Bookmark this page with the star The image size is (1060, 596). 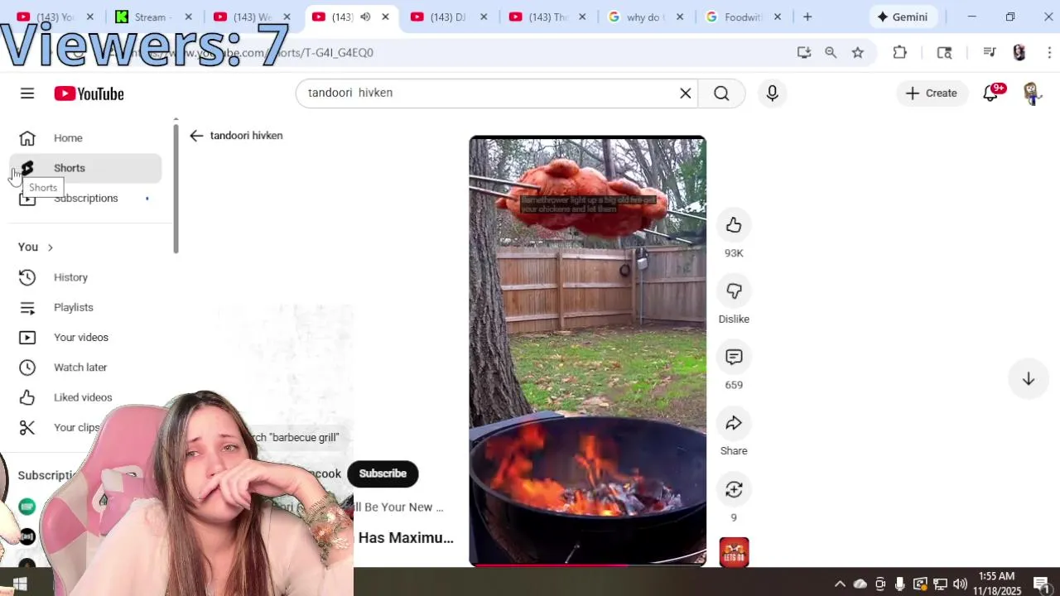(x=858, y=52)
